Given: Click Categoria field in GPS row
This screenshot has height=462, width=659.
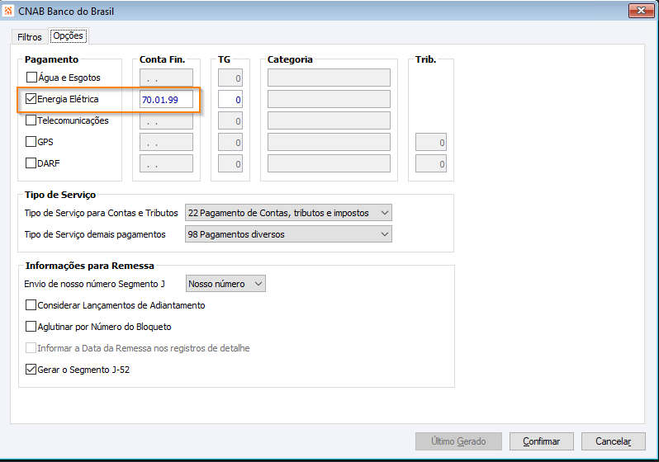Looking at the screenshot, I should pos(329,142).
